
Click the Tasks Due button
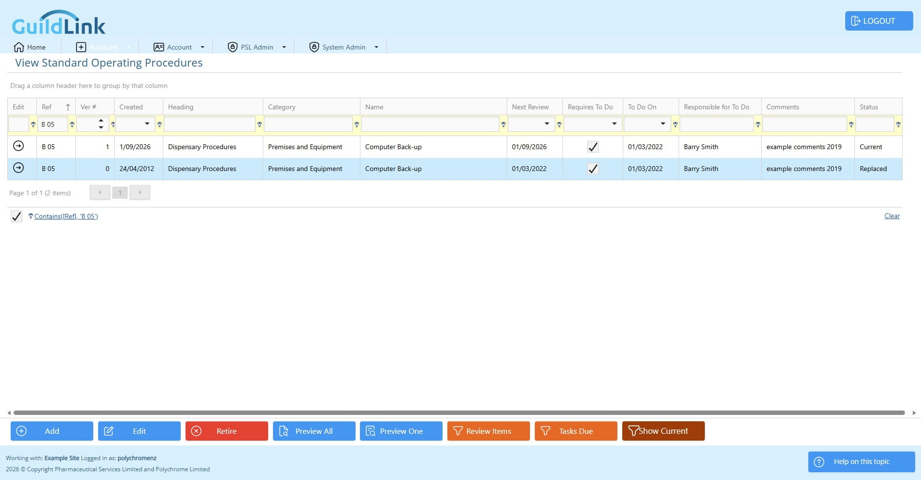pyautogui.click(x=576, y=431)
